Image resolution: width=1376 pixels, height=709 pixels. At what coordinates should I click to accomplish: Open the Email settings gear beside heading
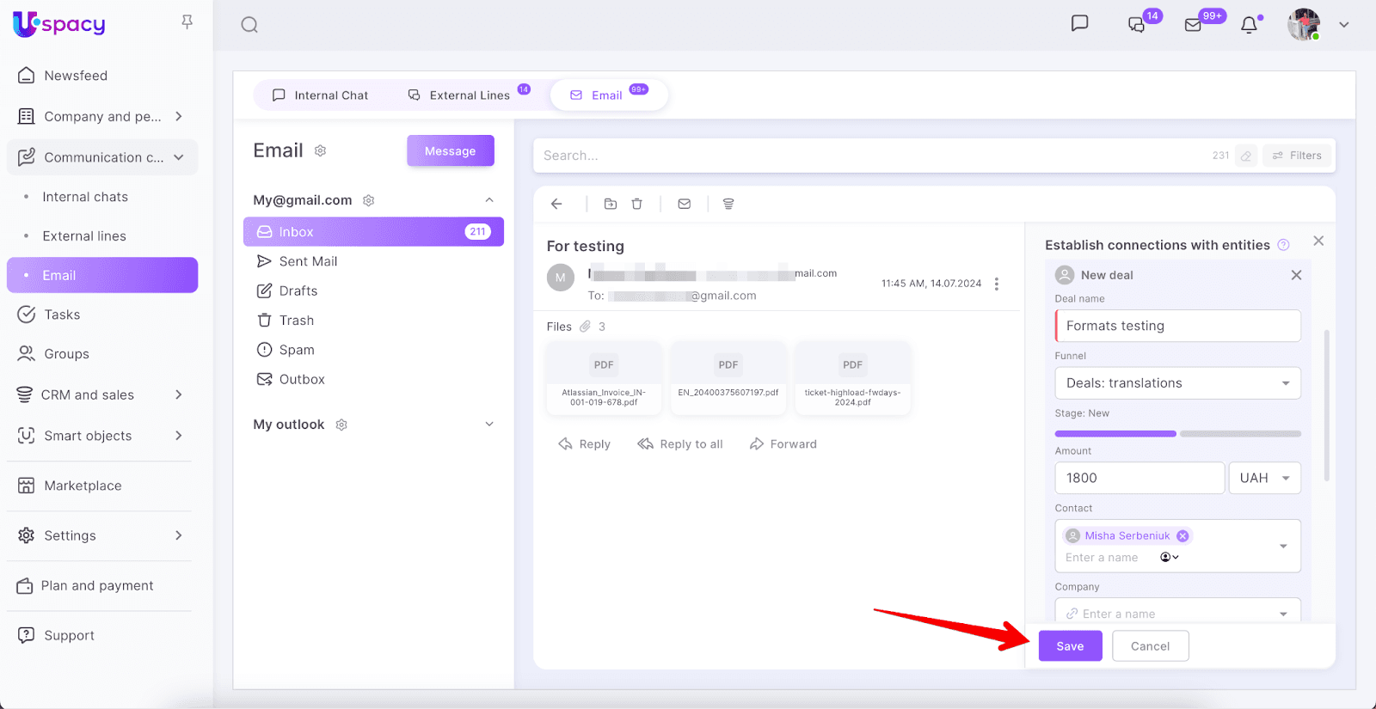pos(320,151)
